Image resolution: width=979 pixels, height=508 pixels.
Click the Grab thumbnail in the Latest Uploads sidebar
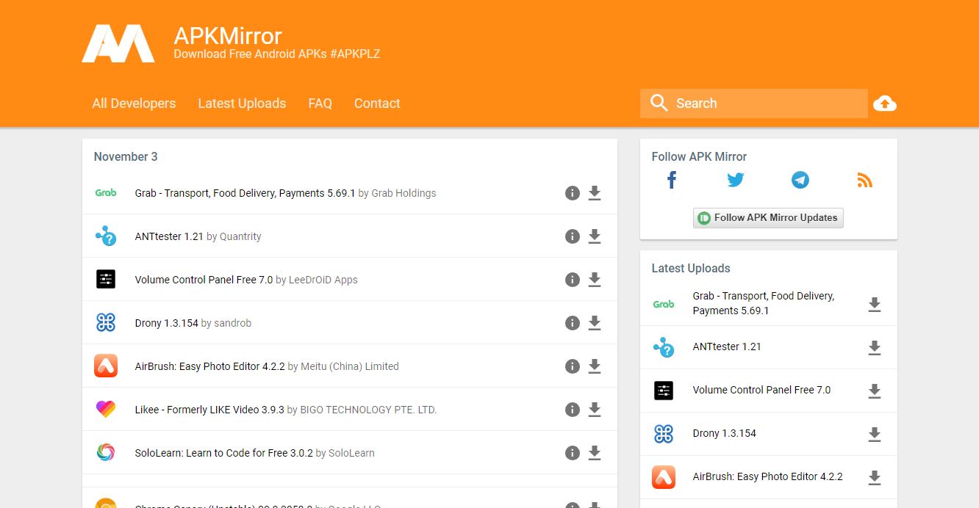tap(664, 304)
